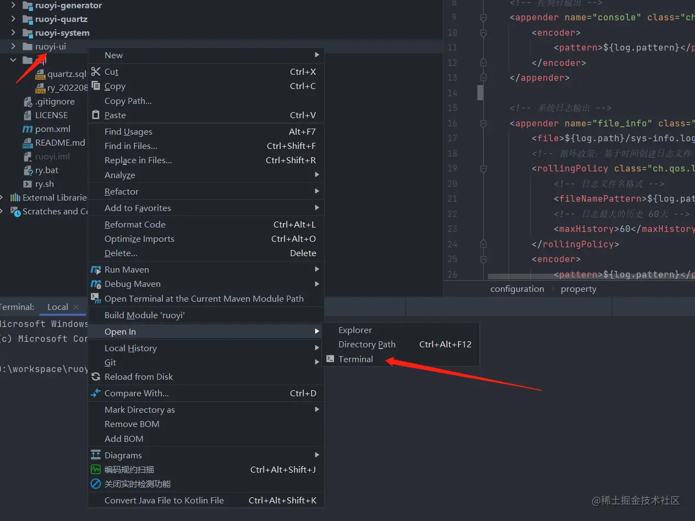The height and width of the screenshot is (521, 695).
Task: Click the ruoyi-quartz folder icon
Action: click(28, 19)
